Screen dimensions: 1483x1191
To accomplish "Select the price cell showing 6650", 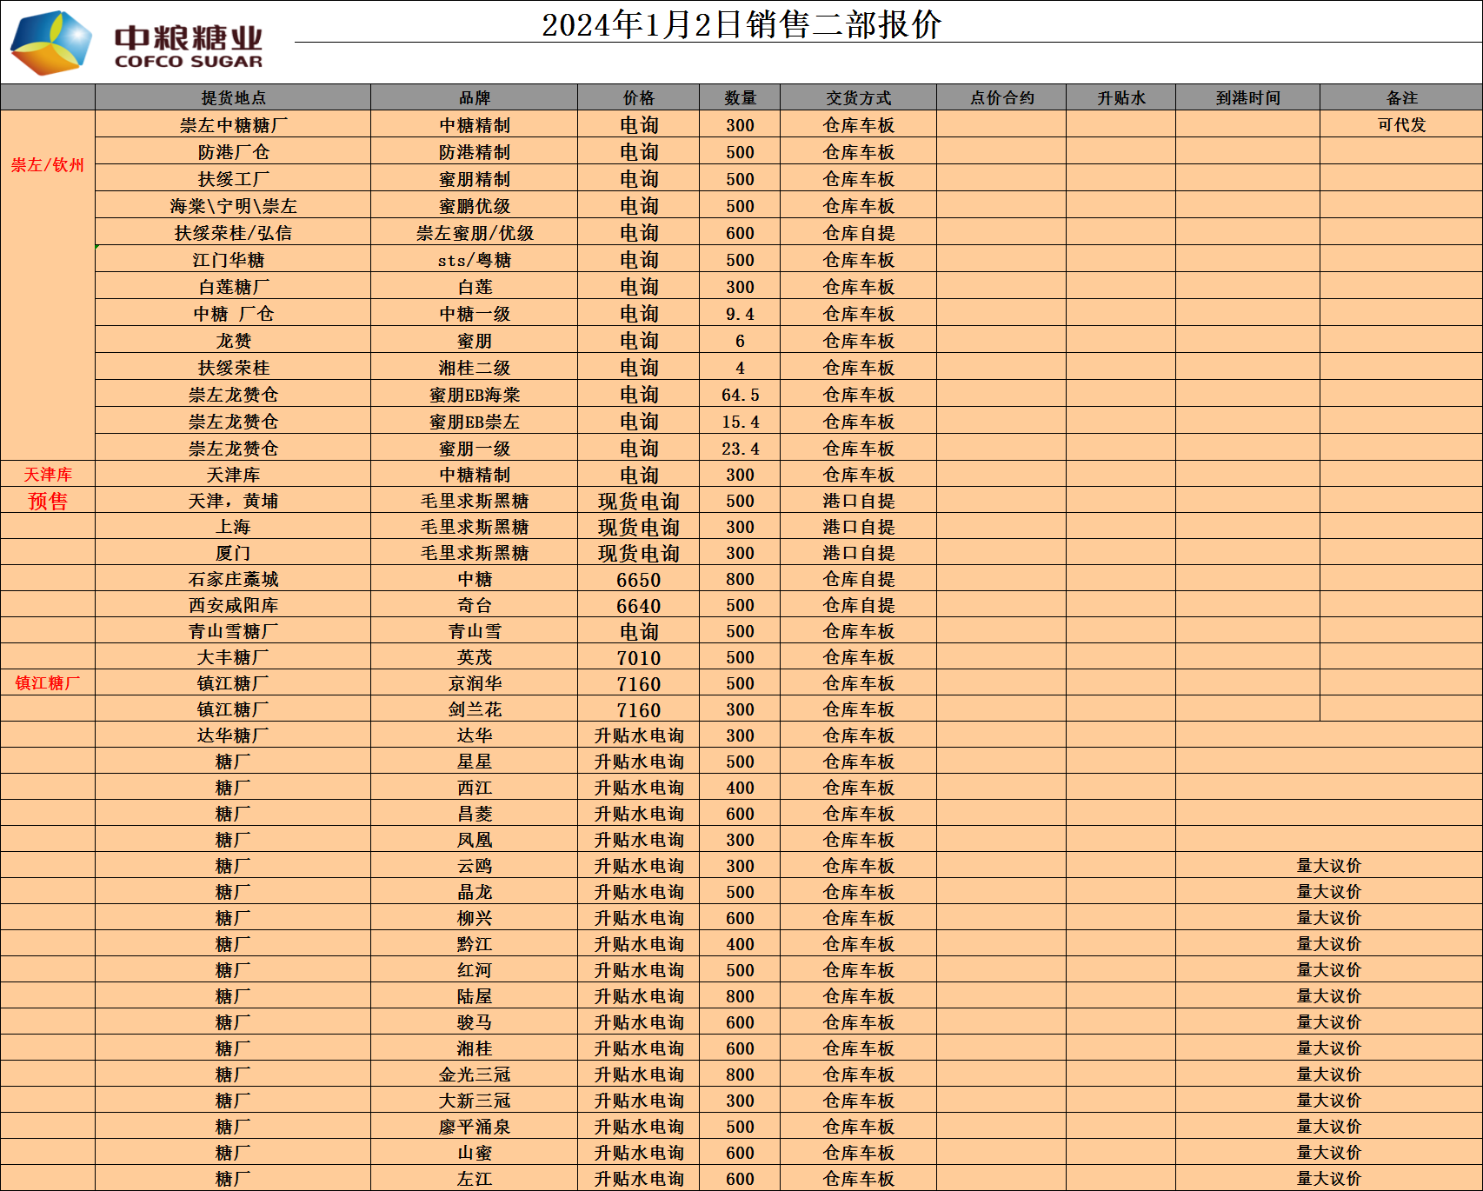I will 638,580.
